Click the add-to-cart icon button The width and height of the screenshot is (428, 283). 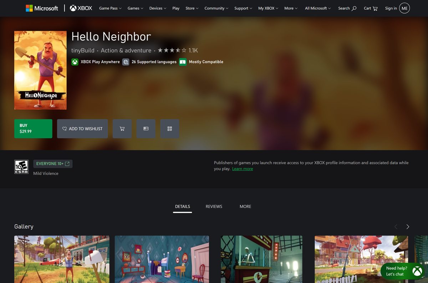122,129
